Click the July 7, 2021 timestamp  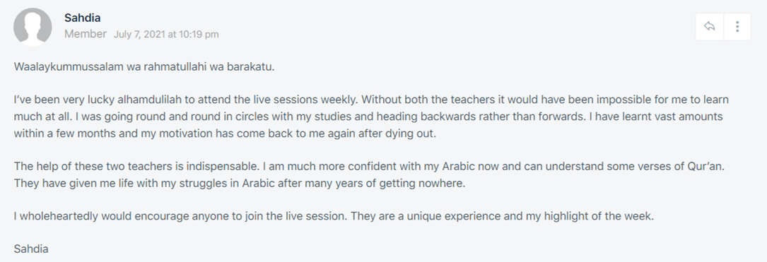[166, 34]
